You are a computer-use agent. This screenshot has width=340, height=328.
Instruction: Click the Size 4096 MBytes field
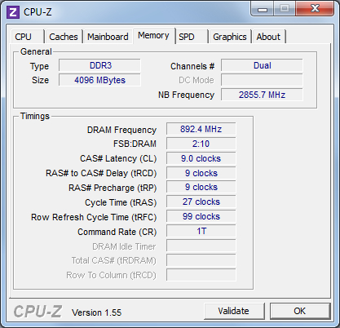coord(99,80)
